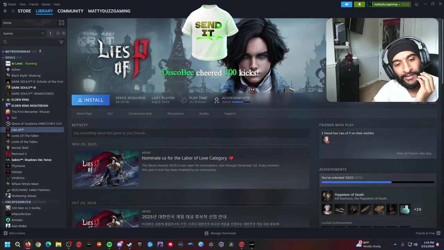444x250 pixels.
Task: Click the sort ascending arrow in library
Action: pyautogui.click(x=50, y=33)
